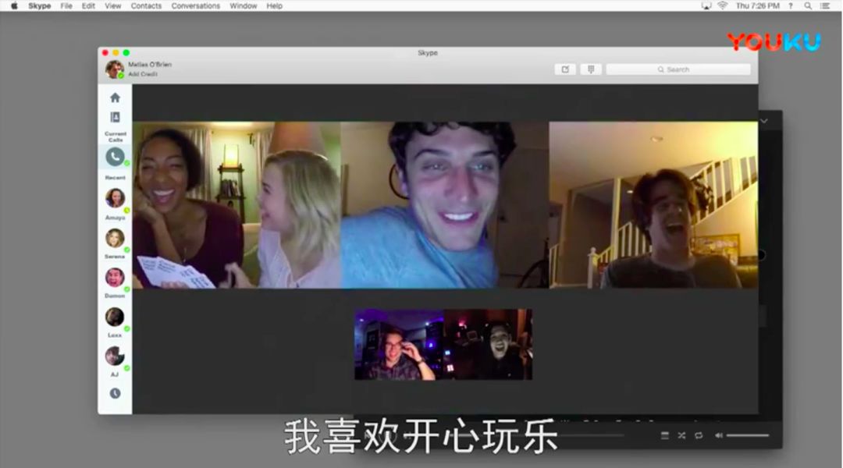Start a new conversation with compose icon
Screen dimensions: 843x468
[x=565, y=69]
